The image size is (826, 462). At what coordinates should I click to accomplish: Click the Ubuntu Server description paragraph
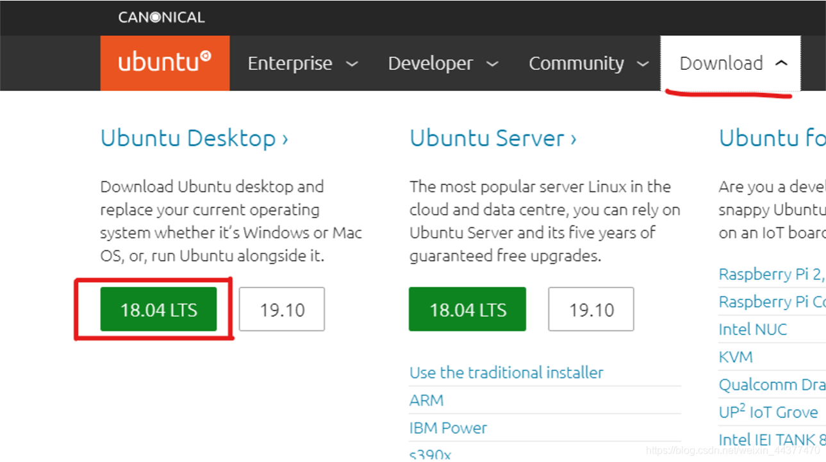point(545,221)
